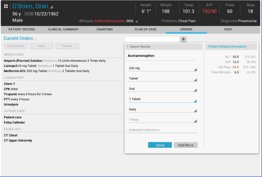Click the plus button next to search field
The image size is (262, 177).
pyautogui.click(x=183, y=39)
